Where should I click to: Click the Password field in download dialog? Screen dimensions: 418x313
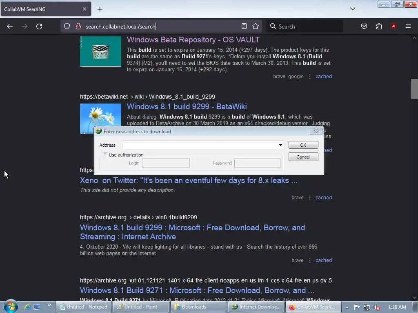point(257,163)
